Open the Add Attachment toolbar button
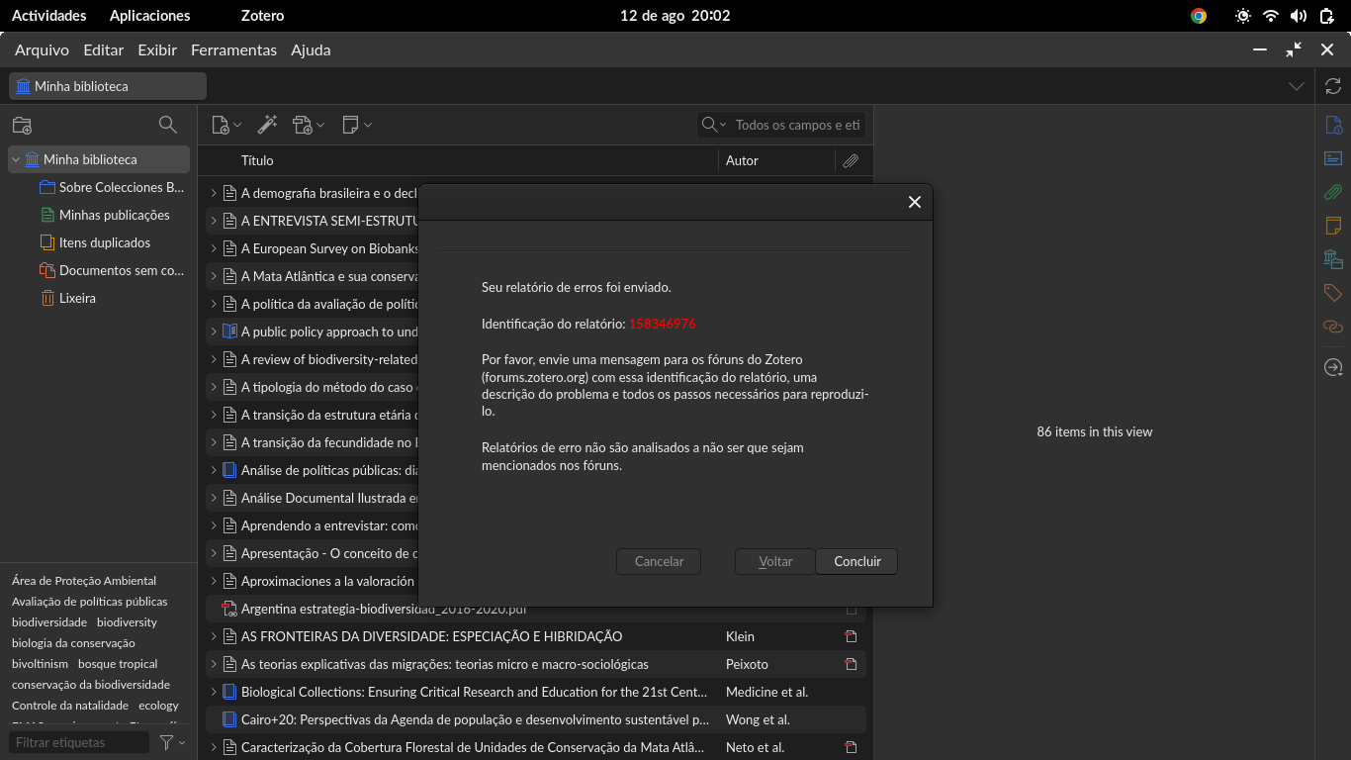The image size is (1351, 760). [x=309, y=125]
